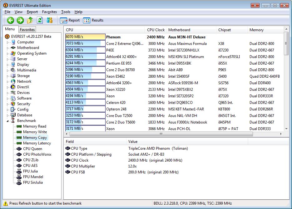Viewport: 292px width, 209px height.
Task: Select CPU AES benchmark
Action: tap(30, 166)
